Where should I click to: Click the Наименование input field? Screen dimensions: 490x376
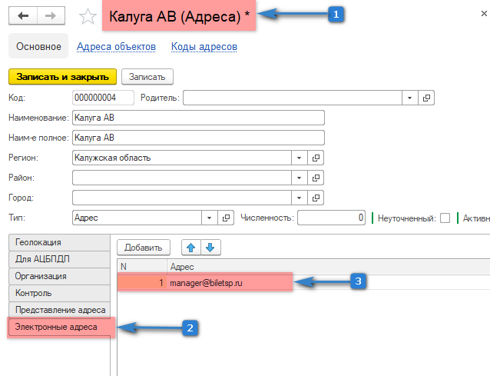[x=197, y=118]
